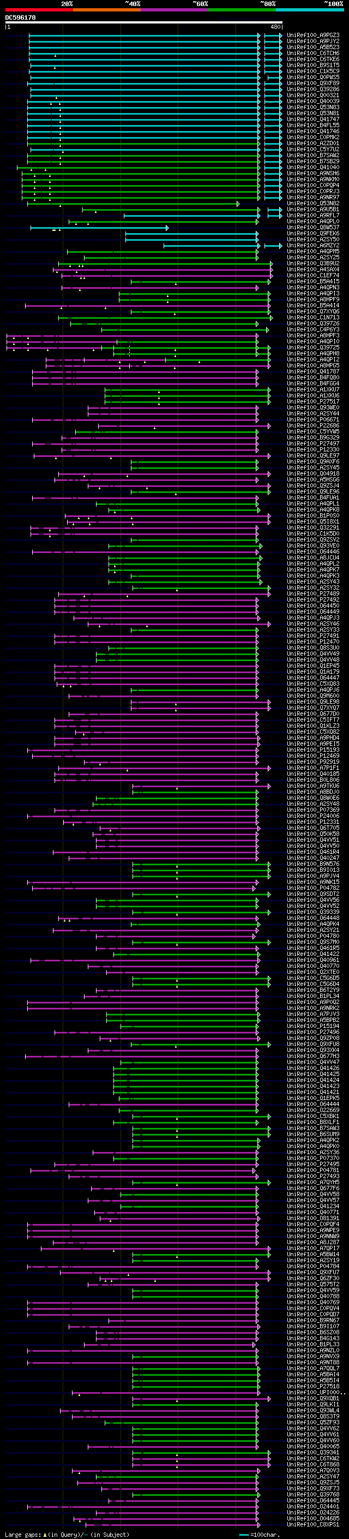Select the UniRef100_B1P0S0 label
Viewport: 349px width, 1539px height.
[313, 515]
